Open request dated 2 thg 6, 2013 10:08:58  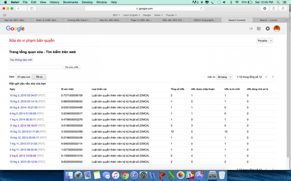pos(23,156)
